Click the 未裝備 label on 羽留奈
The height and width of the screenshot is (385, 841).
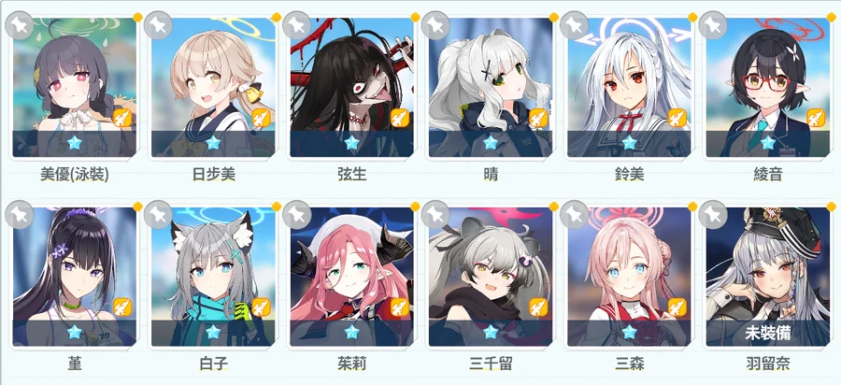(x=767, y=333)
